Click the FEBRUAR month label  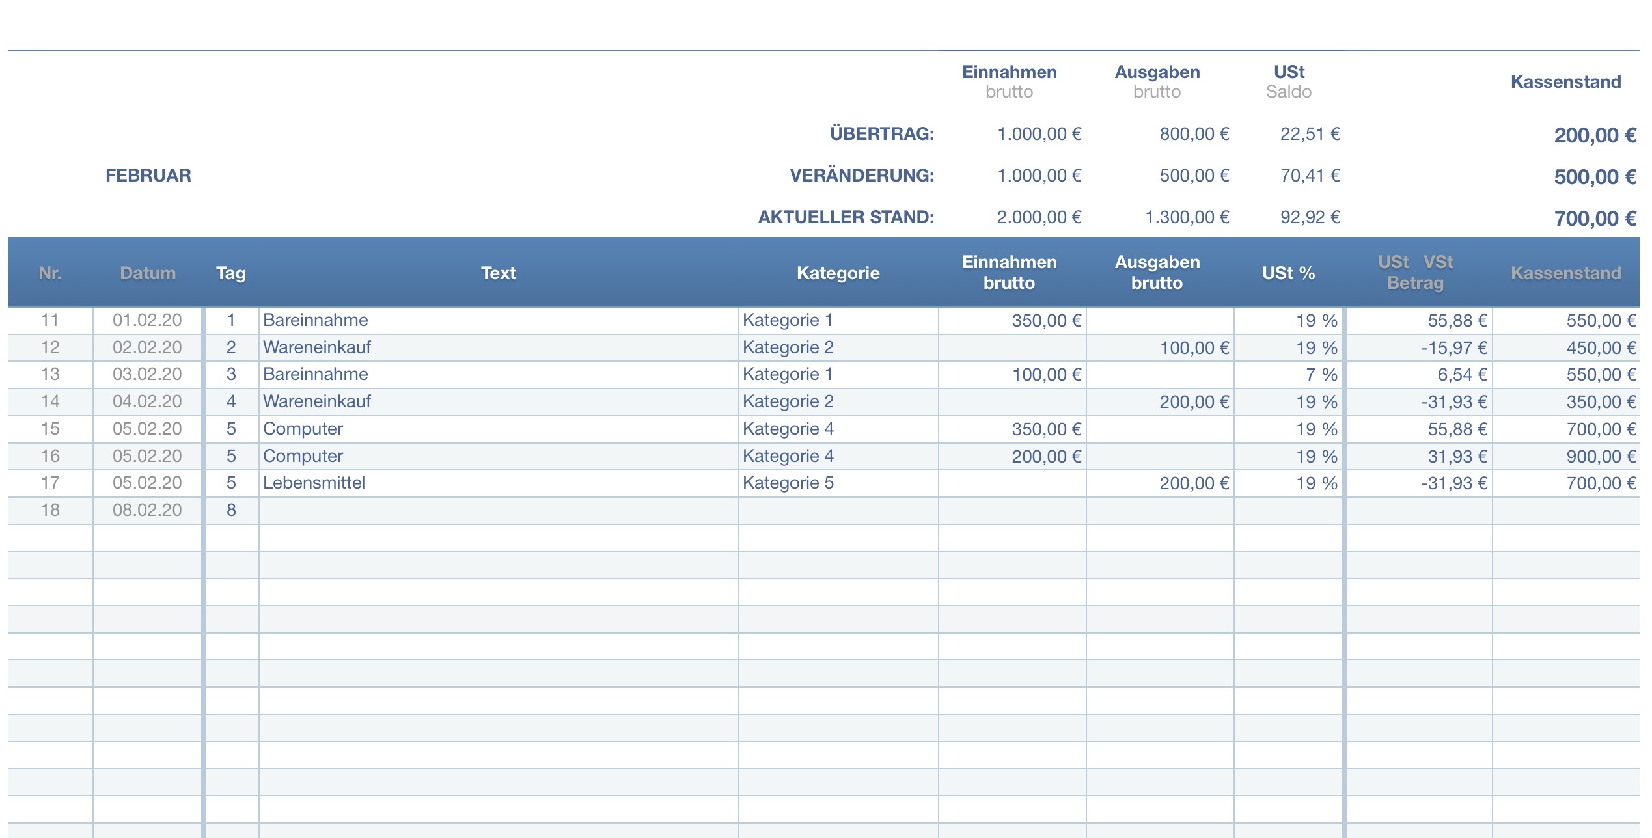click(x=148, y=176)
